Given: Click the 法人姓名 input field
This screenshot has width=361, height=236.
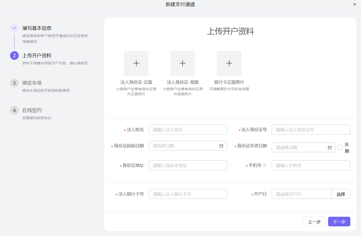Looking at the screenshot, I should [x=188, y=129].
